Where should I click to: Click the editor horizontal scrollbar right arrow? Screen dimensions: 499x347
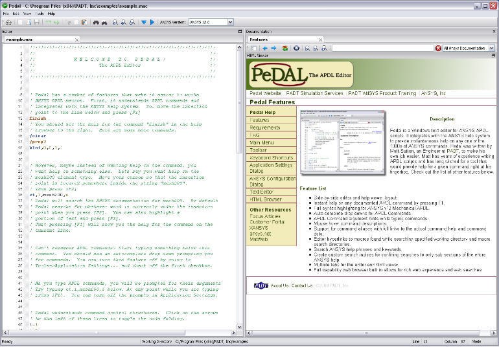click(x=233, y=333)
